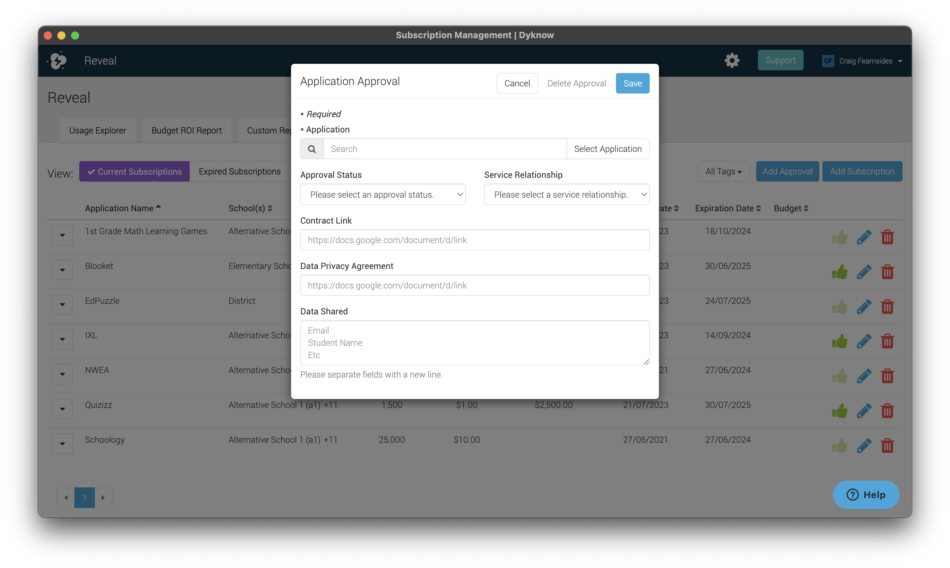
Task: Click the CF user avatar icon
Action: pos(828,61)
